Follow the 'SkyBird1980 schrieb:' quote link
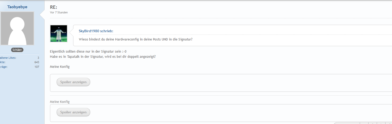This screenshot has width=392, height=124. (96, 31)
